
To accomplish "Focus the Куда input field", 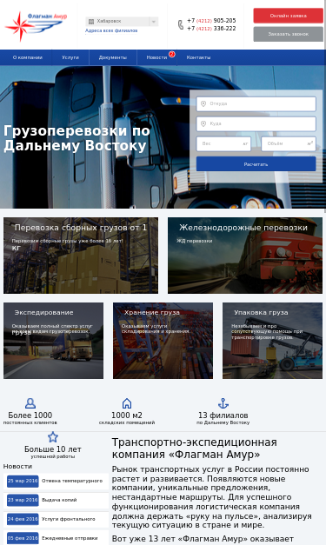I will [256, 123].
